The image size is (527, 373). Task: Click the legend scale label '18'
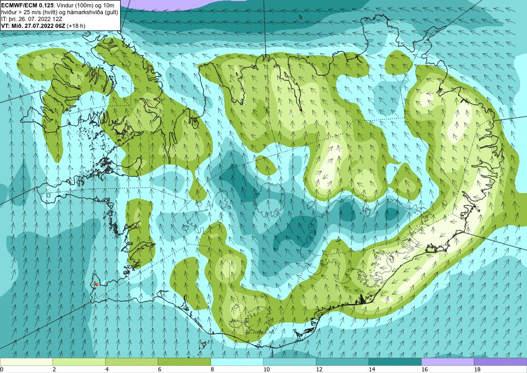(477, 369)
